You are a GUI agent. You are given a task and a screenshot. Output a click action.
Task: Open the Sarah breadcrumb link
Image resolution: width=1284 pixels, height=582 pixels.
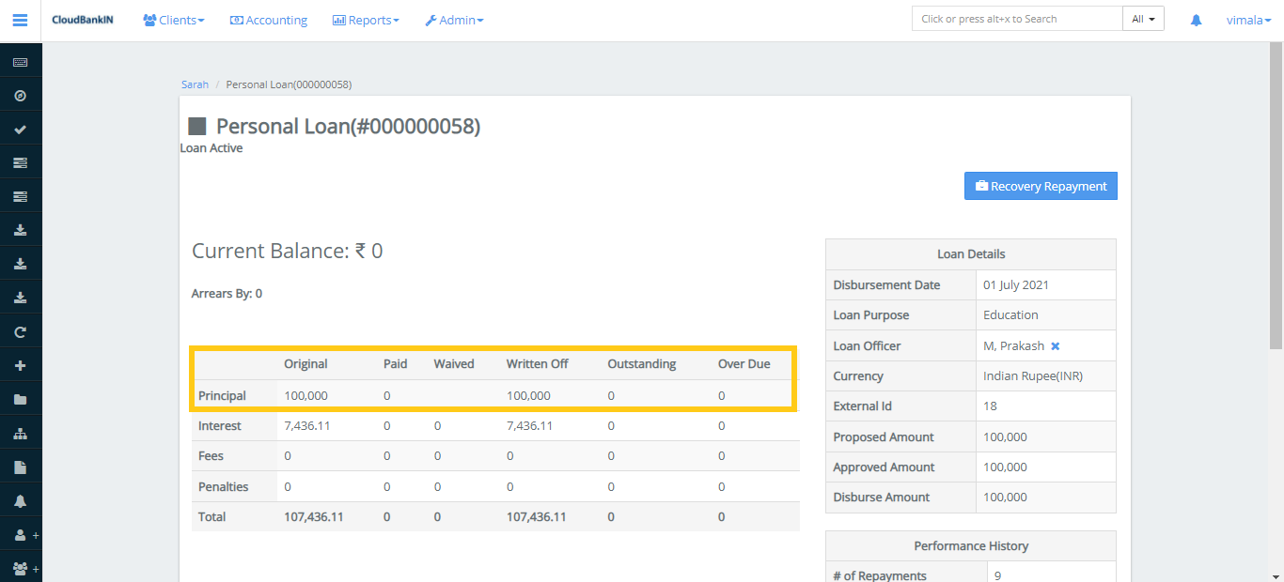(195, 84)
